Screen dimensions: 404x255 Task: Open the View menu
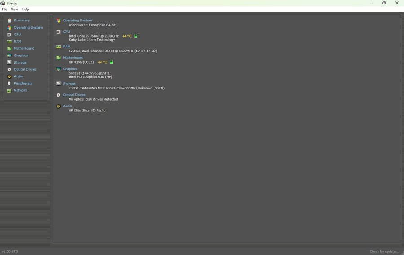(14, 9)
